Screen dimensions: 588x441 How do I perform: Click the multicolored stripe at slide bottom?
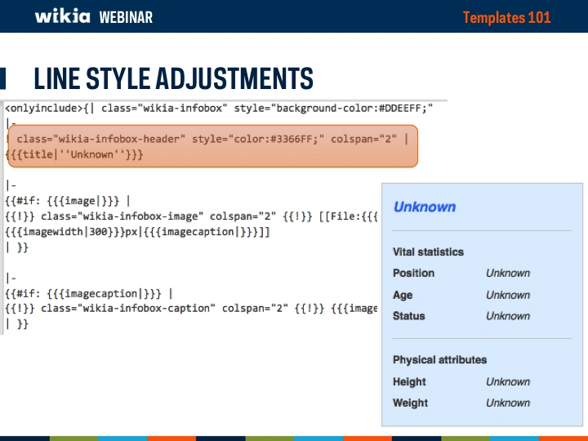(294, 438)
